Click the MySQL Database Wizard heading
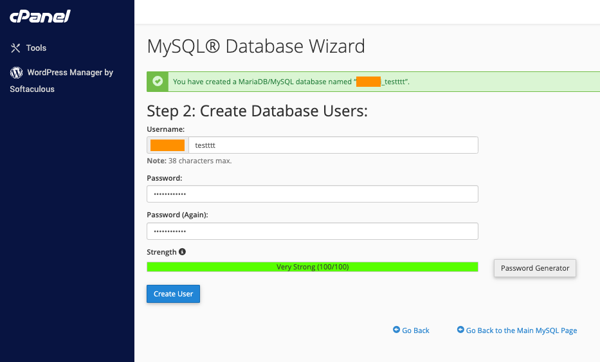The image size is (600, 362). point(256,46)
